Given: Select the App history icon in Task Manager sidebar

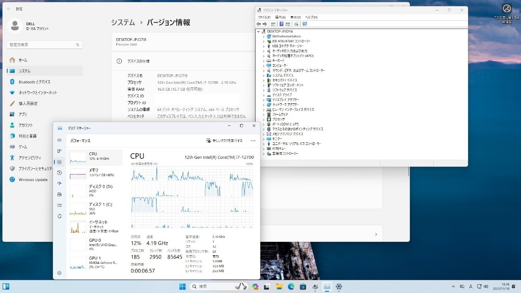Looking at the screenshot, I should click(x=59, y=172).
